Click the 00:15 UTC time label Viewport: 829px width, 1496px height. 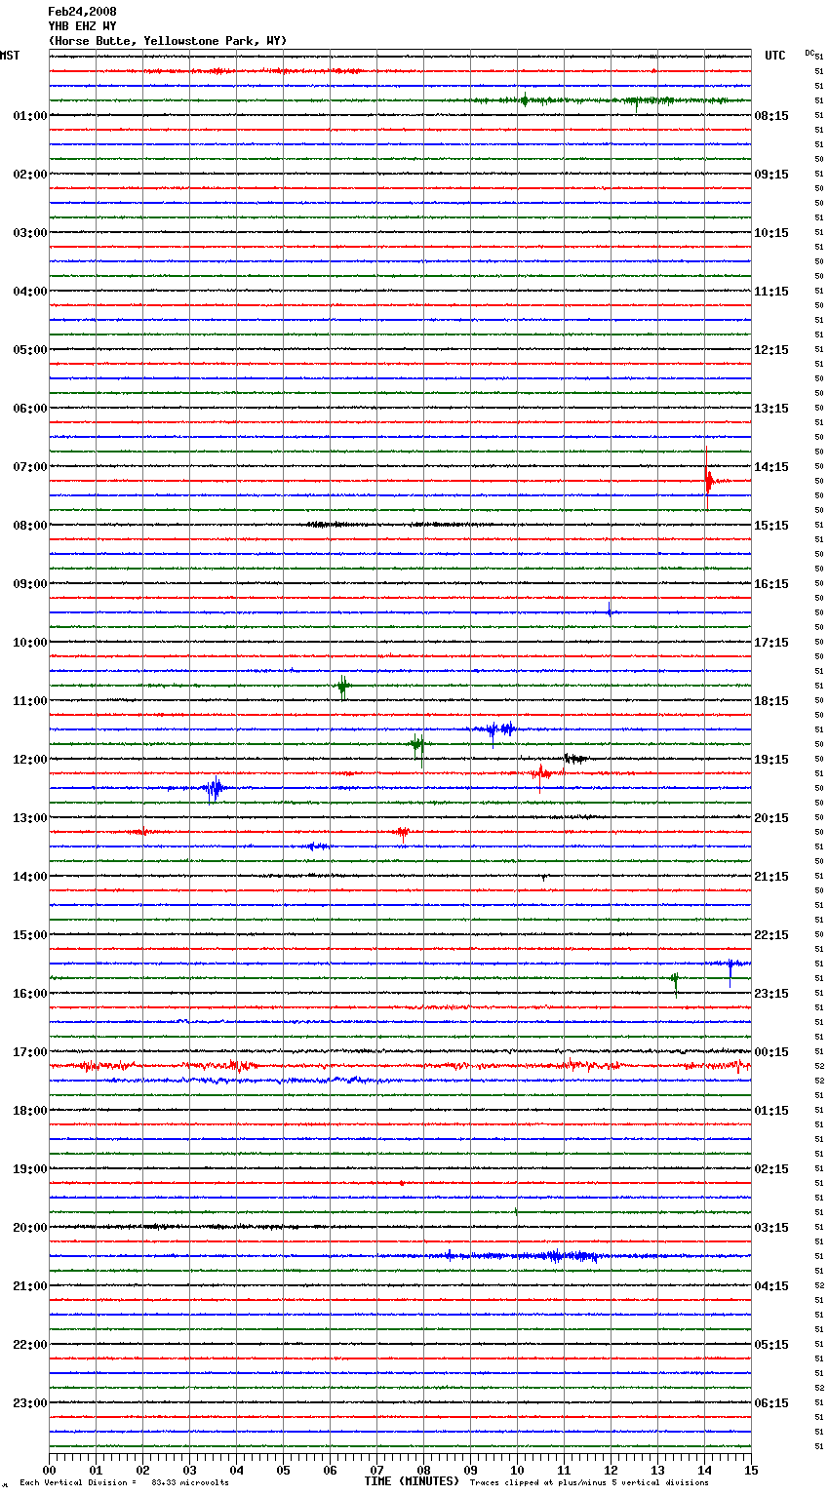(x=771, y=1052)
